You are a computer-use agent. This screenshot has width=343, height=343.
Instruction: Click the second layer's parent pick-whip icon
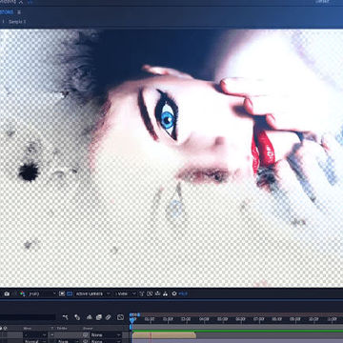tap(86, 341)
